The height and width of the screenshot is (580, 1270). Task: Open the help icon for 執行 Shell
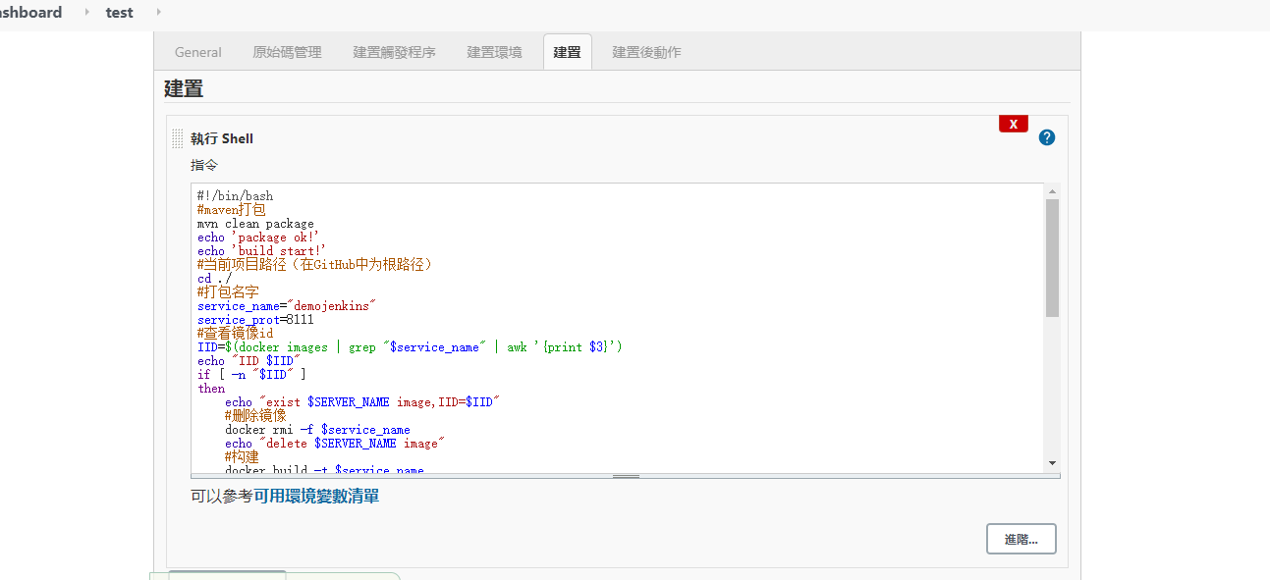1047,137
